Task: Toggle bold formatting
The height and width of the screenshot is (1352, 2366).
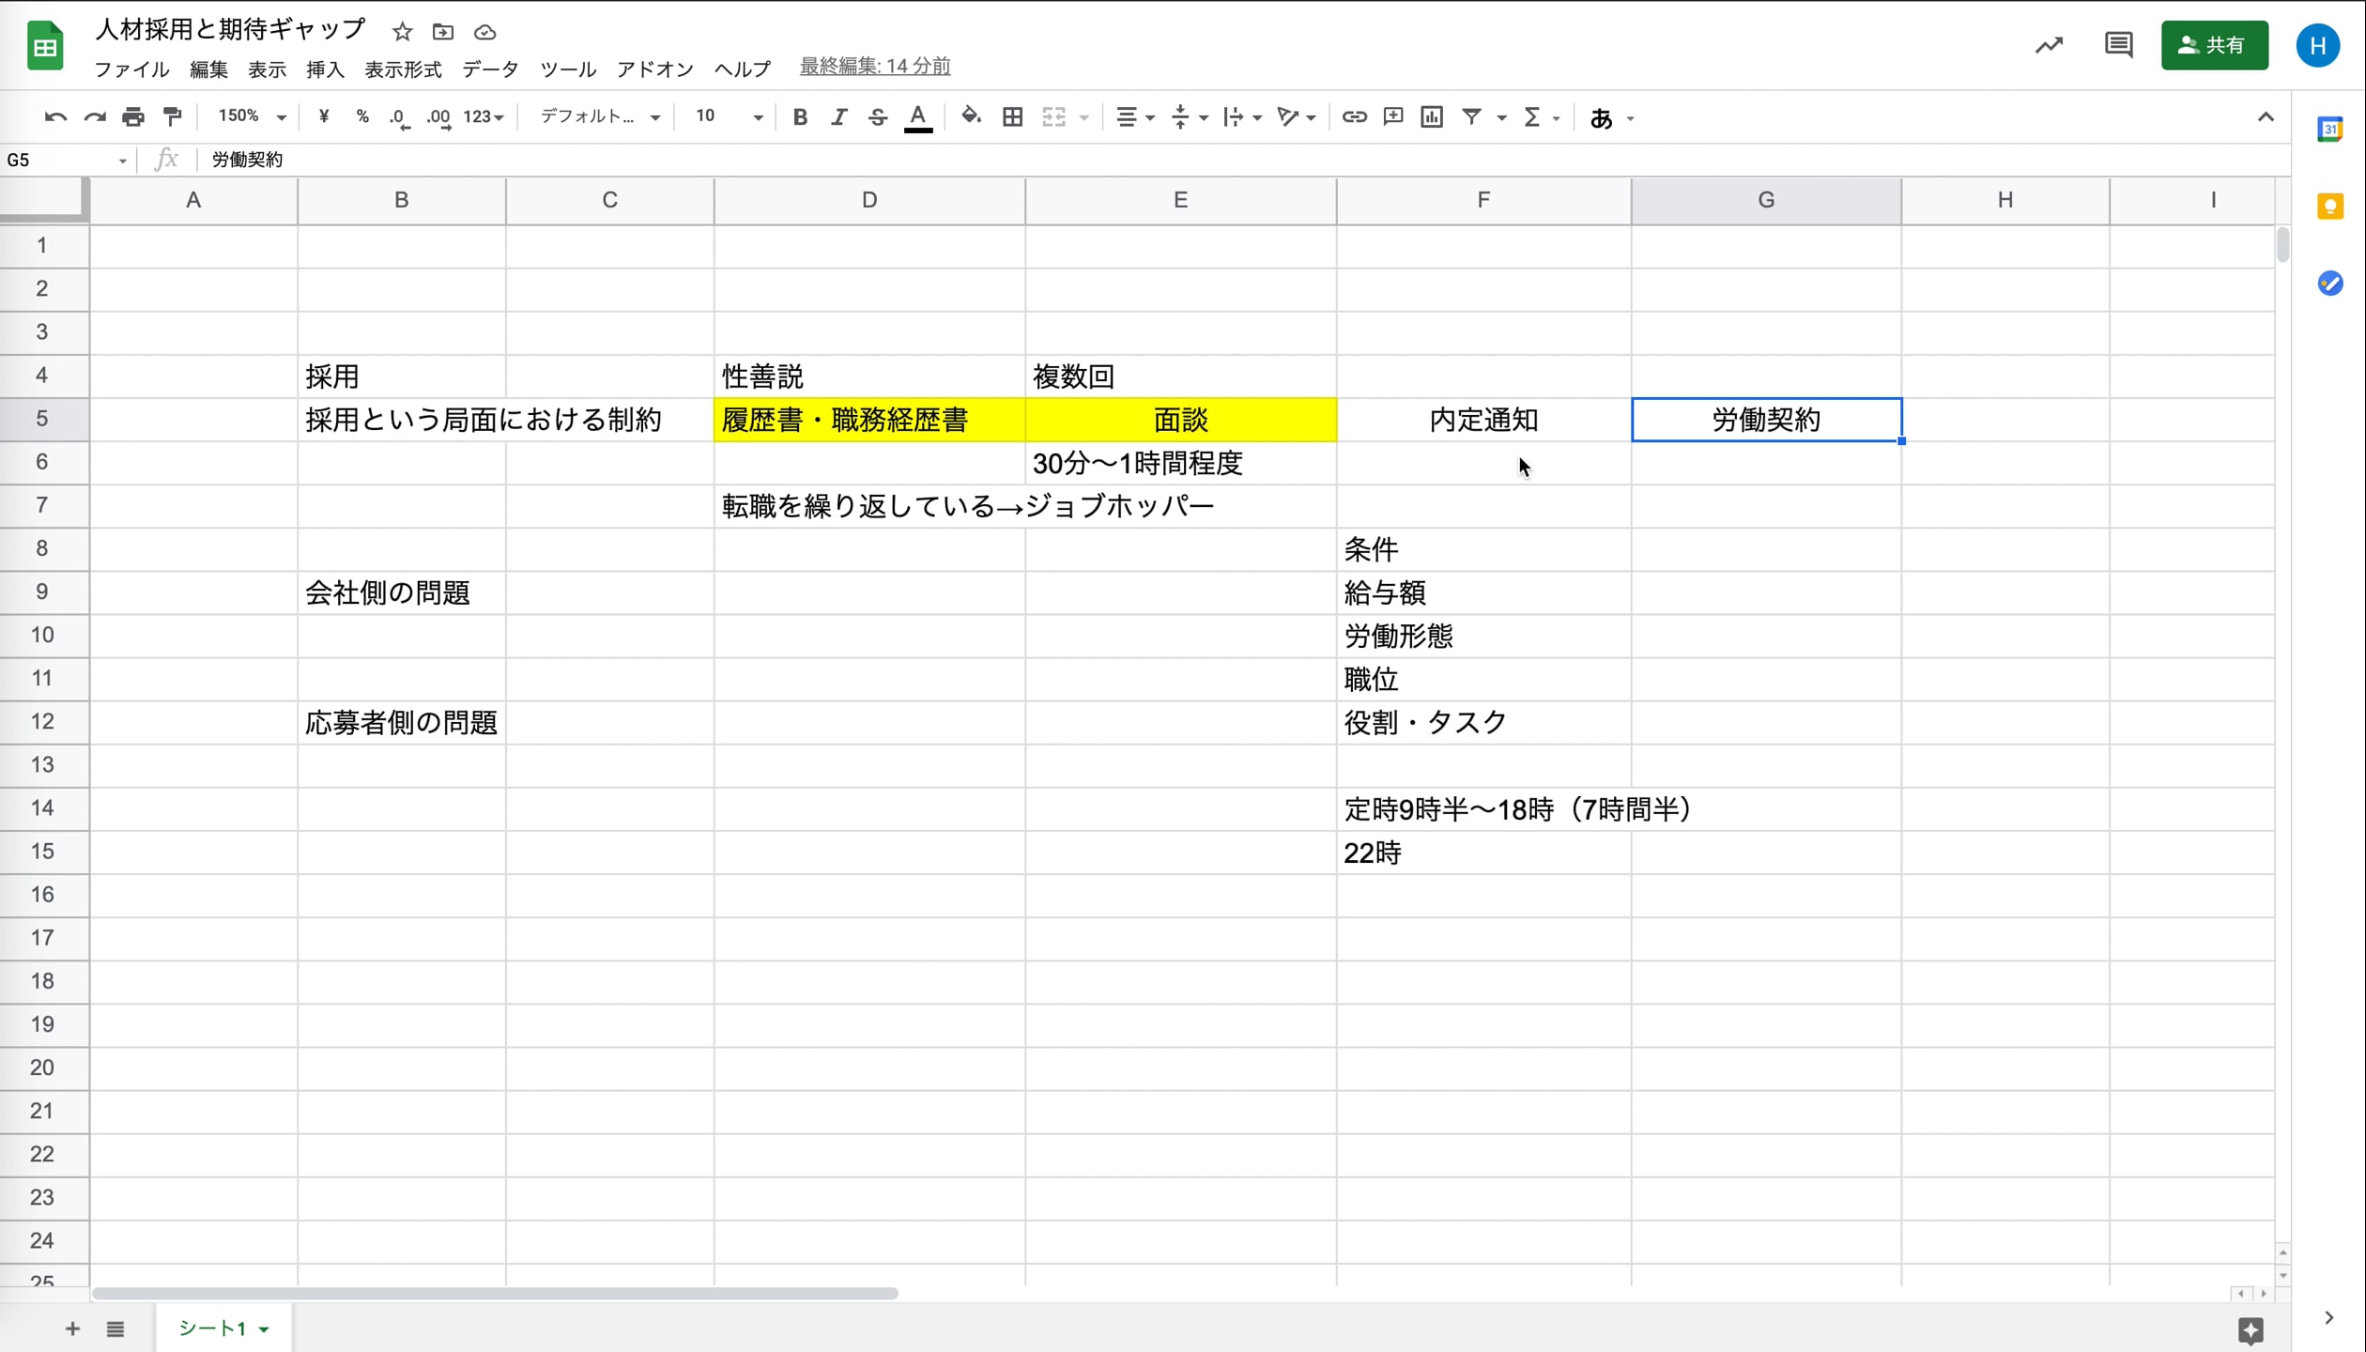Action: click(x=800, y=116)
